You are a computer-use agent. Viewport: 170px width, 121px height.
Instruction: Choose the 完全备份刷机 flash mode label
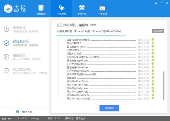tap(22, 69)
